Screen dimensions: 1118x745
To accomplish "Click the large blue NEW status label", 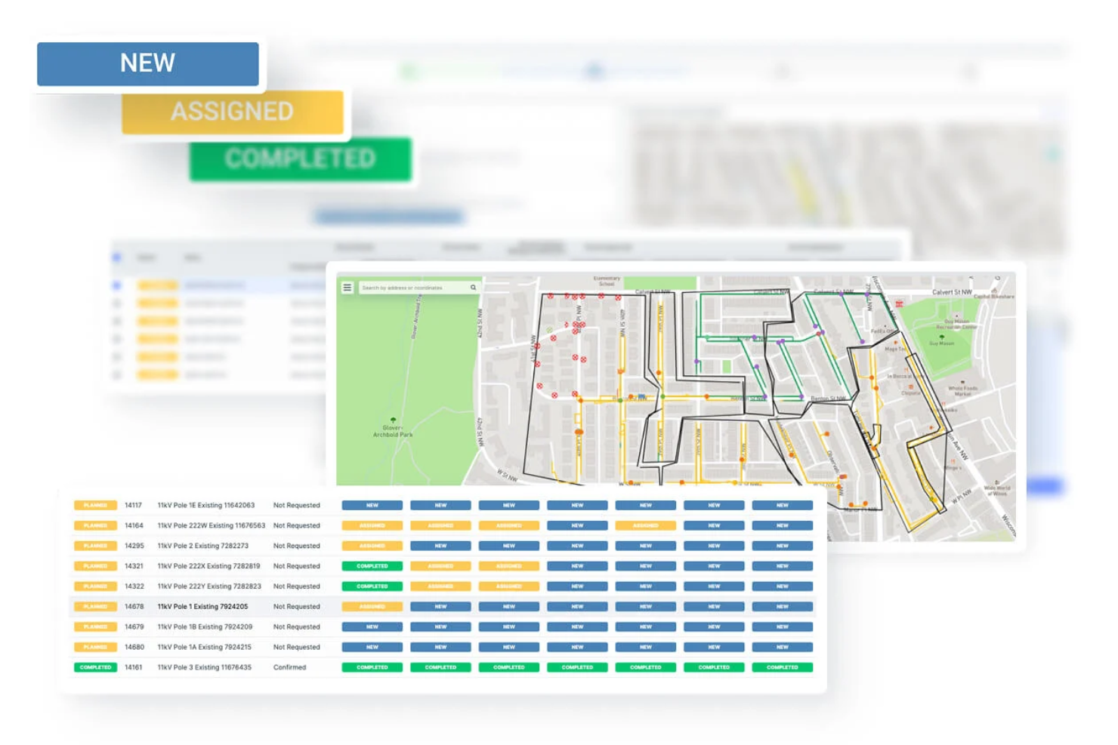I will coord(148,63).
